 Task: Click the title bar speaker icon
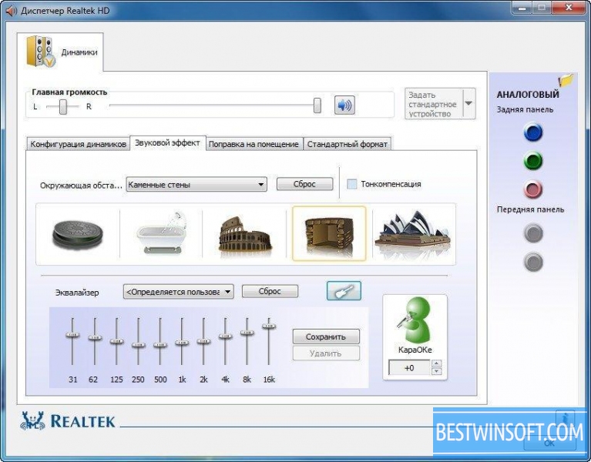point(12,10)
